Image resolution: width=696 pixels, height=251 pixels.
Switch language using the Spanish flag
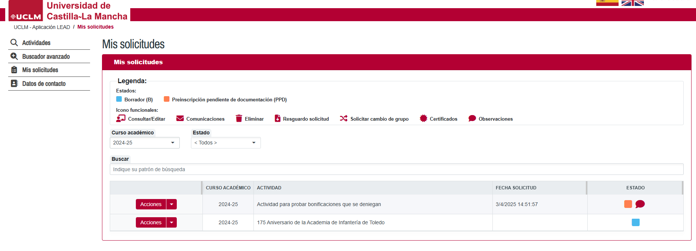coord(607,3)
